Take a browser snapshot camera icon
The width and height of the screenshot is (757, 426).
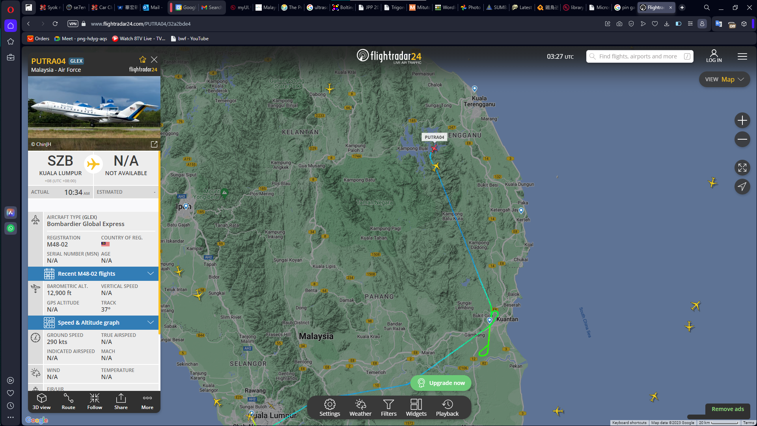pyautogui.click(x=619, y=24)
